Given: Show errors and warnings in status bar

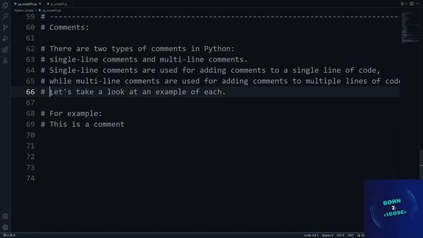Looking at the screenshot, I should (9, 235).
